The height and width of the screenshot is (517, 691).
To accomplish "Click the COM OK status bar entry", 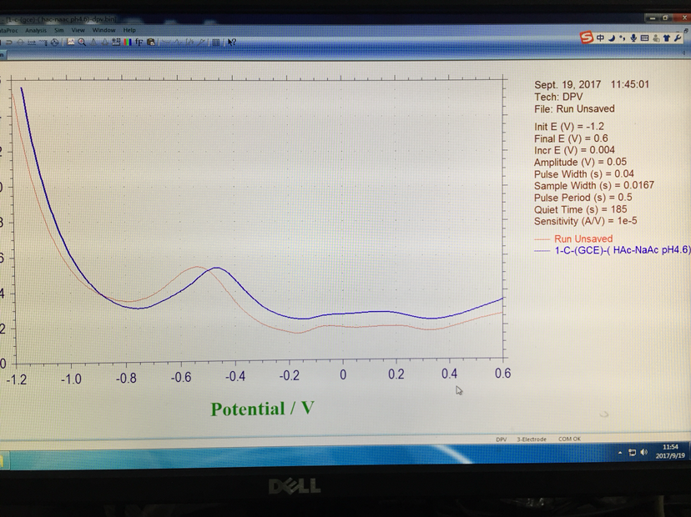I will click(x=569, y=439).
